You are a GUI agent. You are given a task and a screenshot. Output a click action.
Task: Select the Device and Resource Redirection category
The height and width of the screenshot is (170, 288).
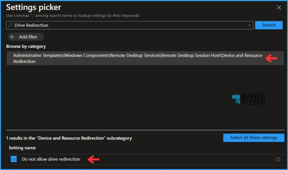(x=145, y=58)
